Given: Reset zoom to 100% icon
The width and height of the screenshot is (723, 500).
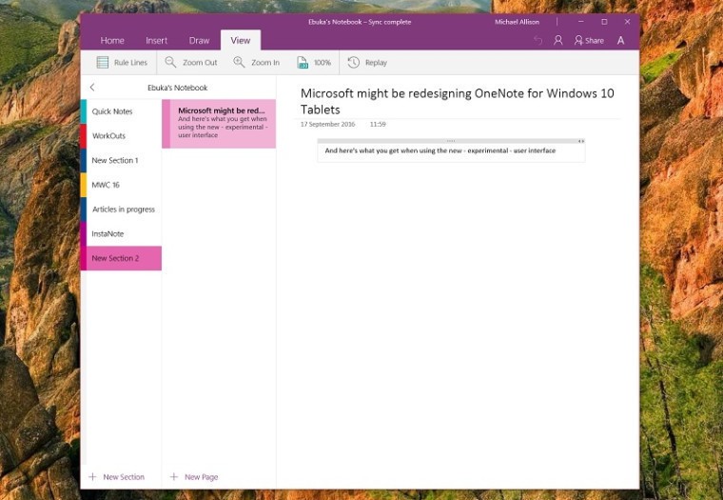Looking at the screenshot, I should (x=303, y=63).
